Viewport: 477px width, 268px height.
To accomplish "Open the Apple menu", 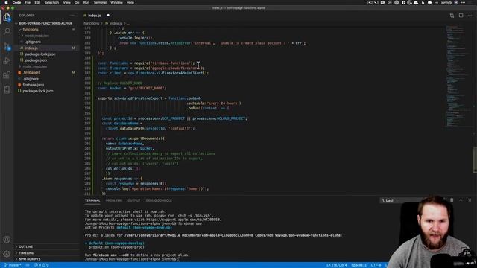I will 6,2.
